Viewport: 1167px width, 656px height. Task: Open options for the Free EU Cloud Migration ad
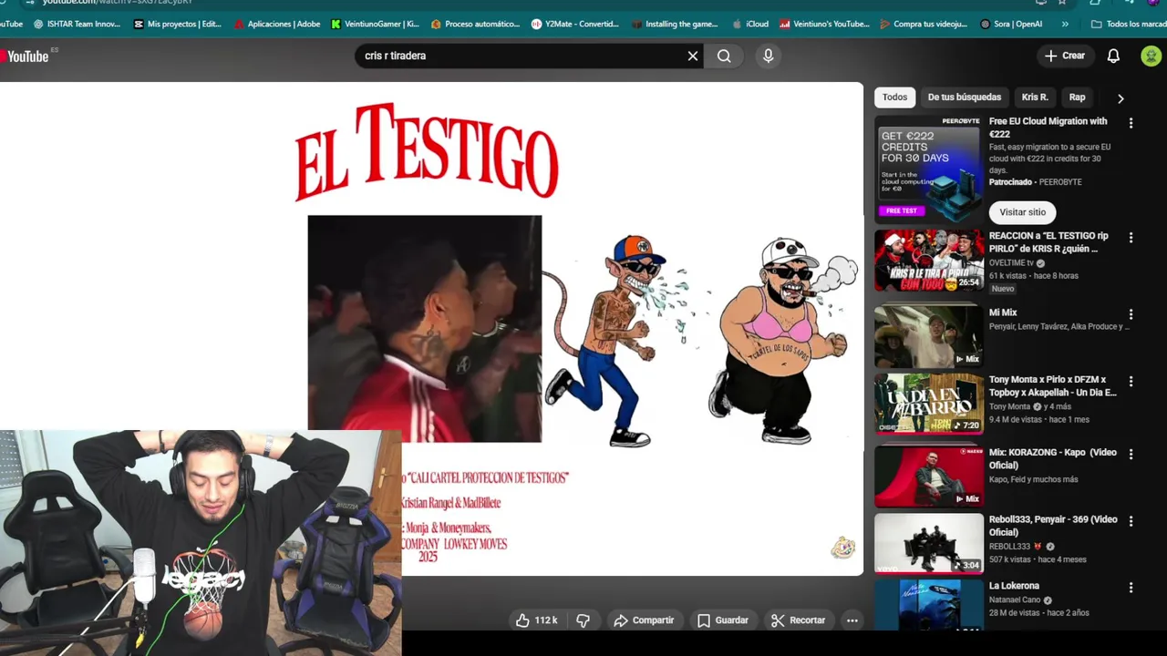click(x=1131, y=123)
